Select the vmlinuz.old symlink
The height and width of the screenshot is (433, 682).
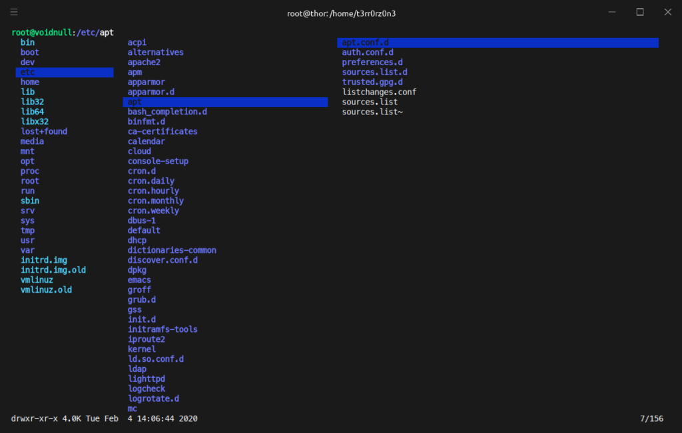click(x=46, y=290)
